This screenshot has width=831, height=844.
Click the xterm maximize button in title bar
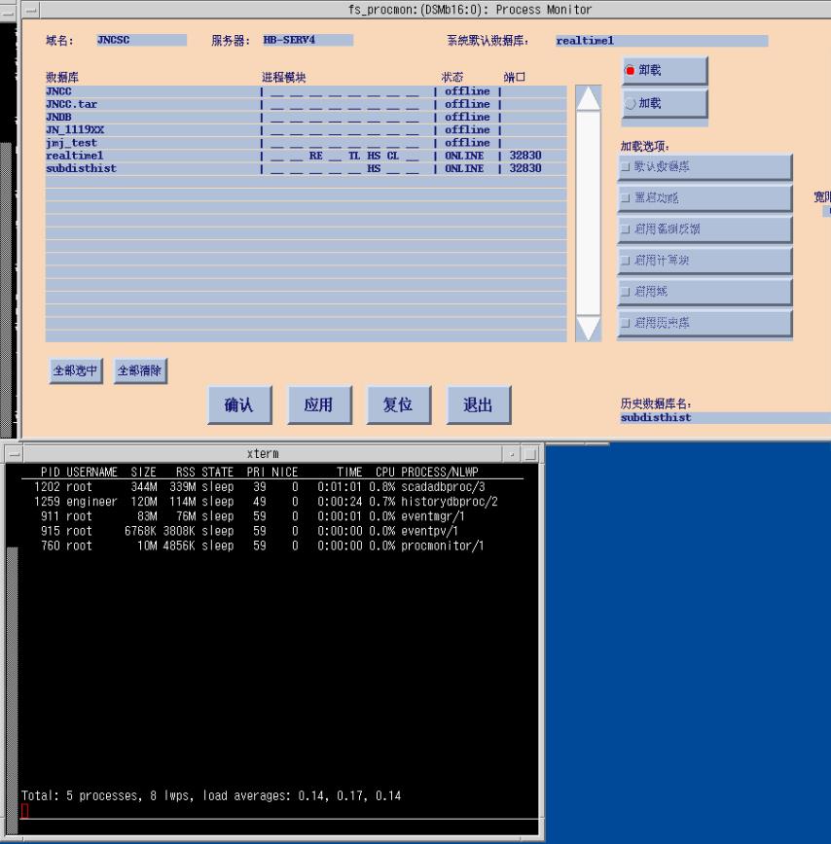(530, 454)
